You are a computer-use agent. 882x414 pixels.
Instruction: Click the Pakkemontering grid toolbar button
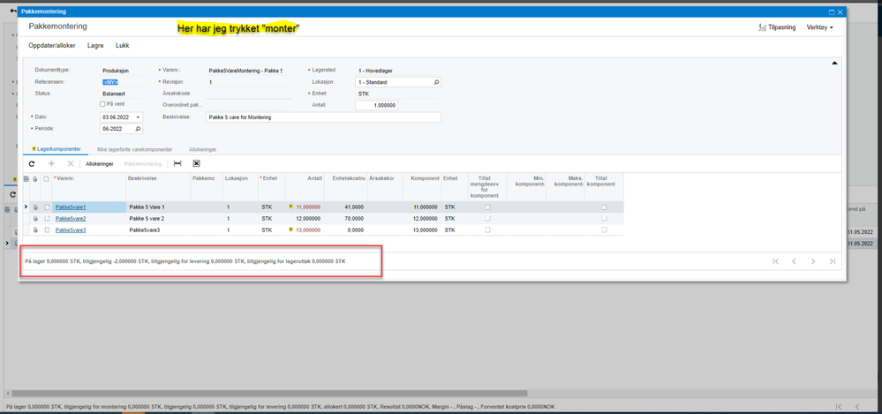point(143,163)
